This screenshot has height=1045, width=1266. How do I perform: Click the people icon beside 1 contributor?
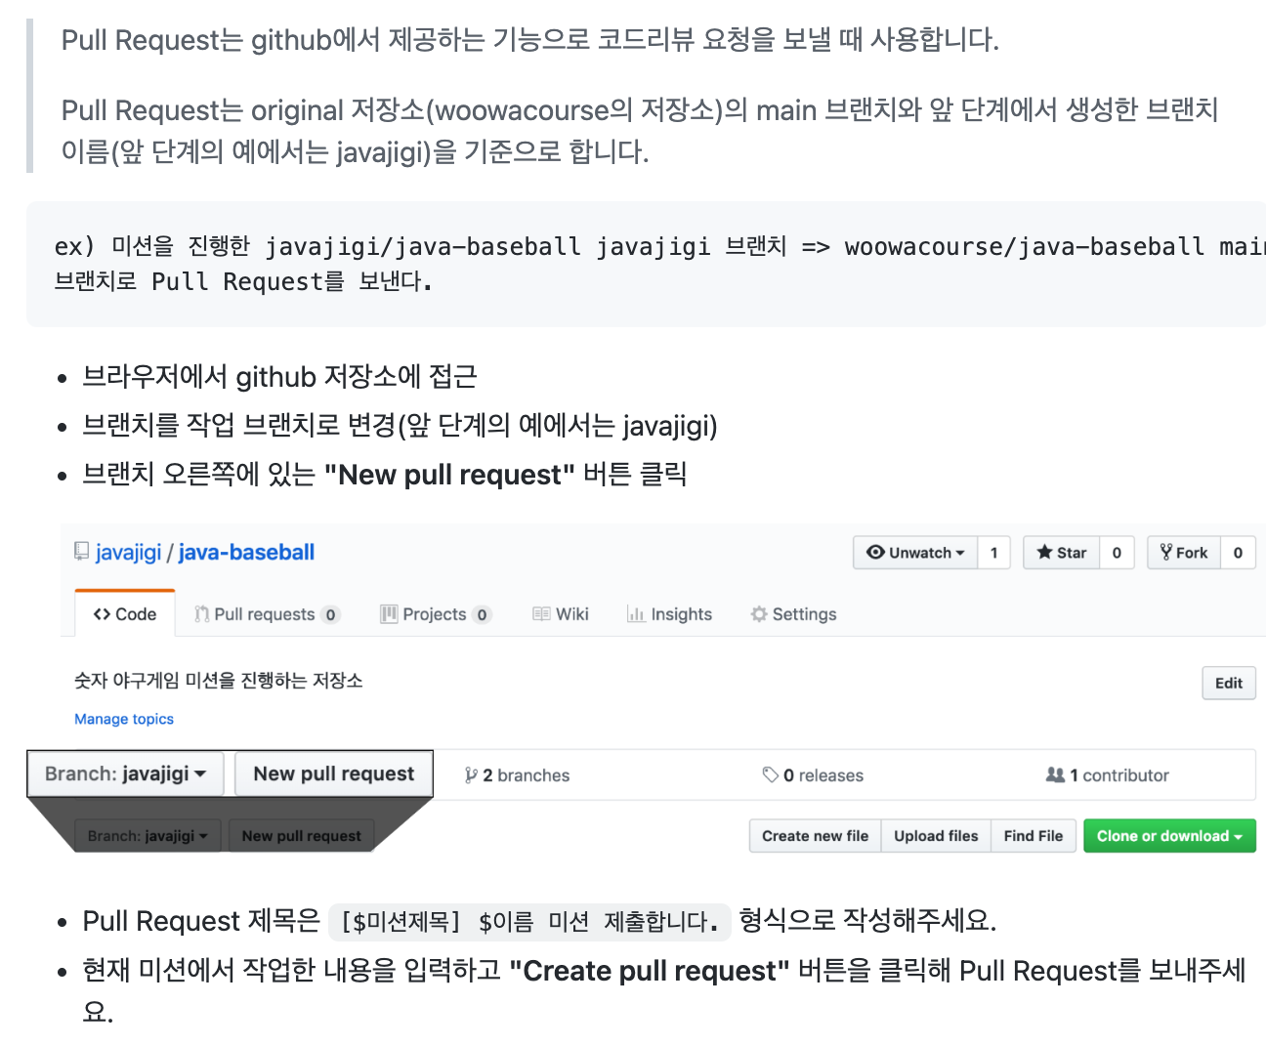point(1055,774)
